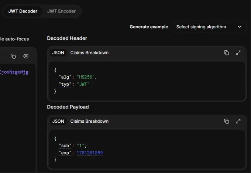This screenshot has width=251, height=173.
Task: Click the "alg" key in header
Action: (x=65, y=77)
